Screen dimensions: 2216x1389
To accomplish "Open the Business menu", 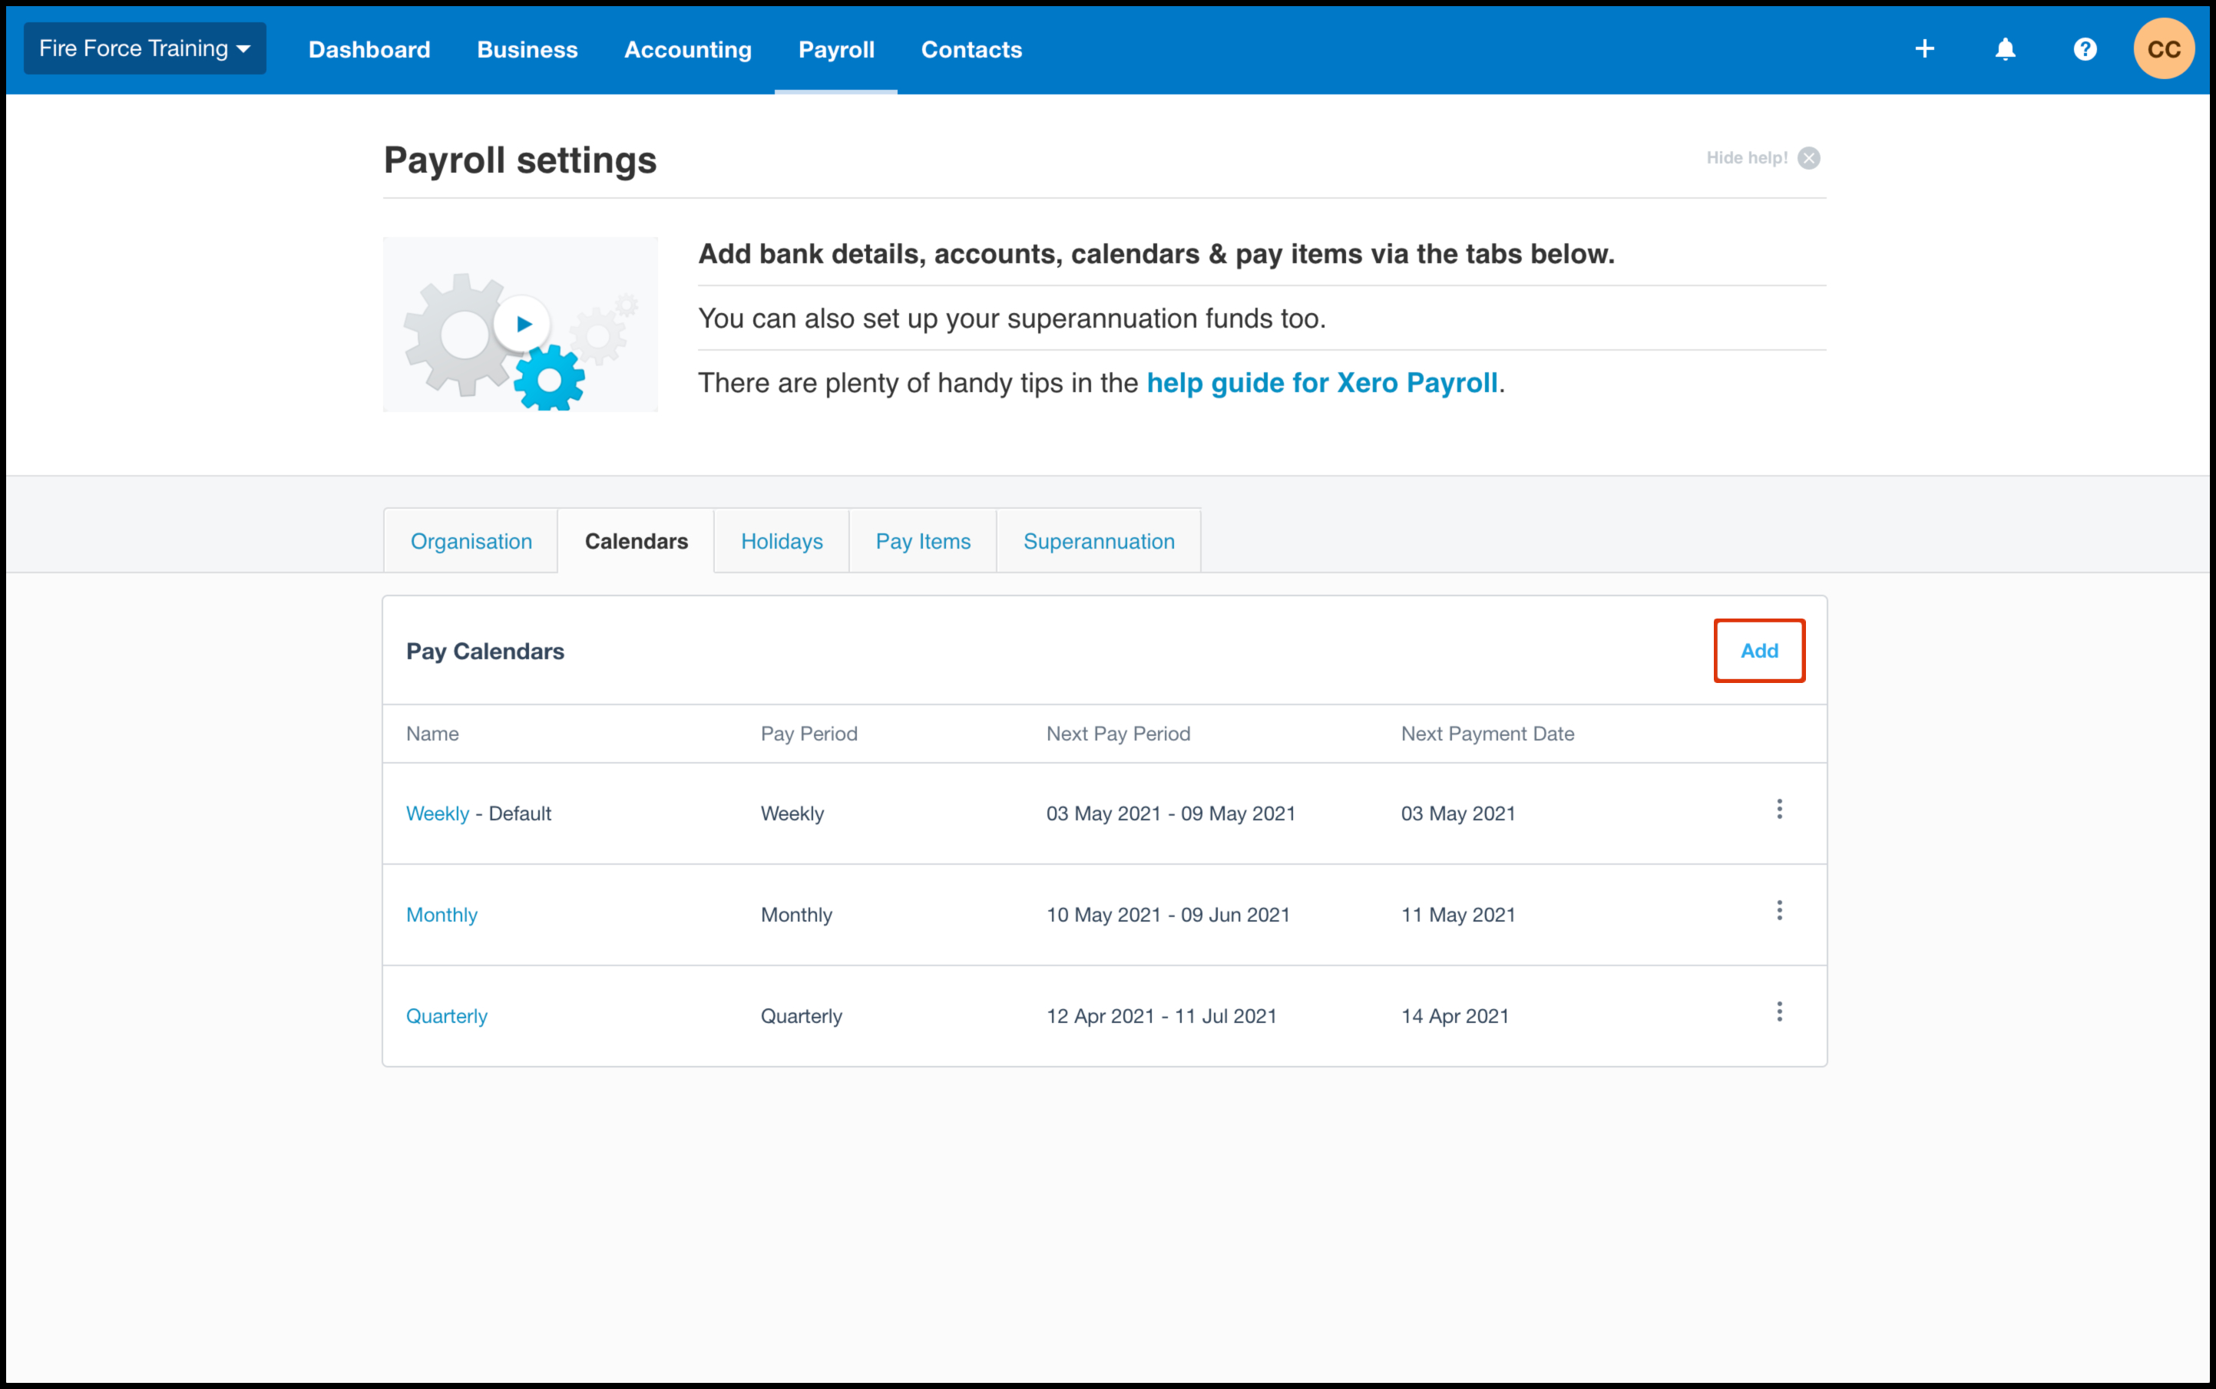I will coord(527,50).
